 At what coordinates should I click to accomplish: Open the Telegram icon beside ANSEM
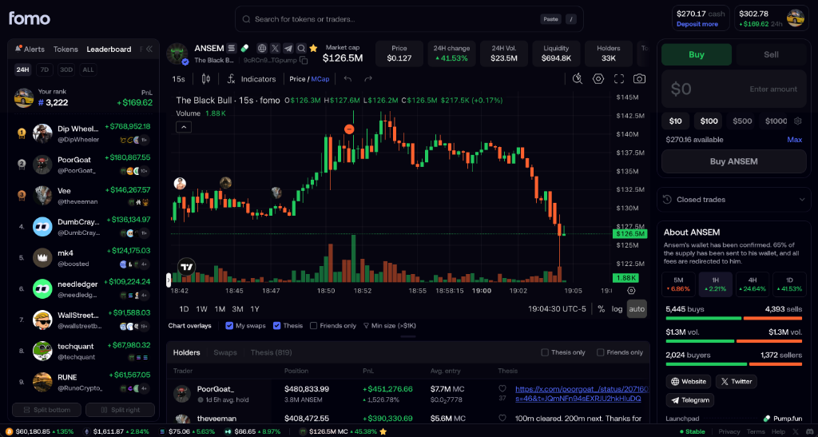pyautogui.click(x=288, y=48)
